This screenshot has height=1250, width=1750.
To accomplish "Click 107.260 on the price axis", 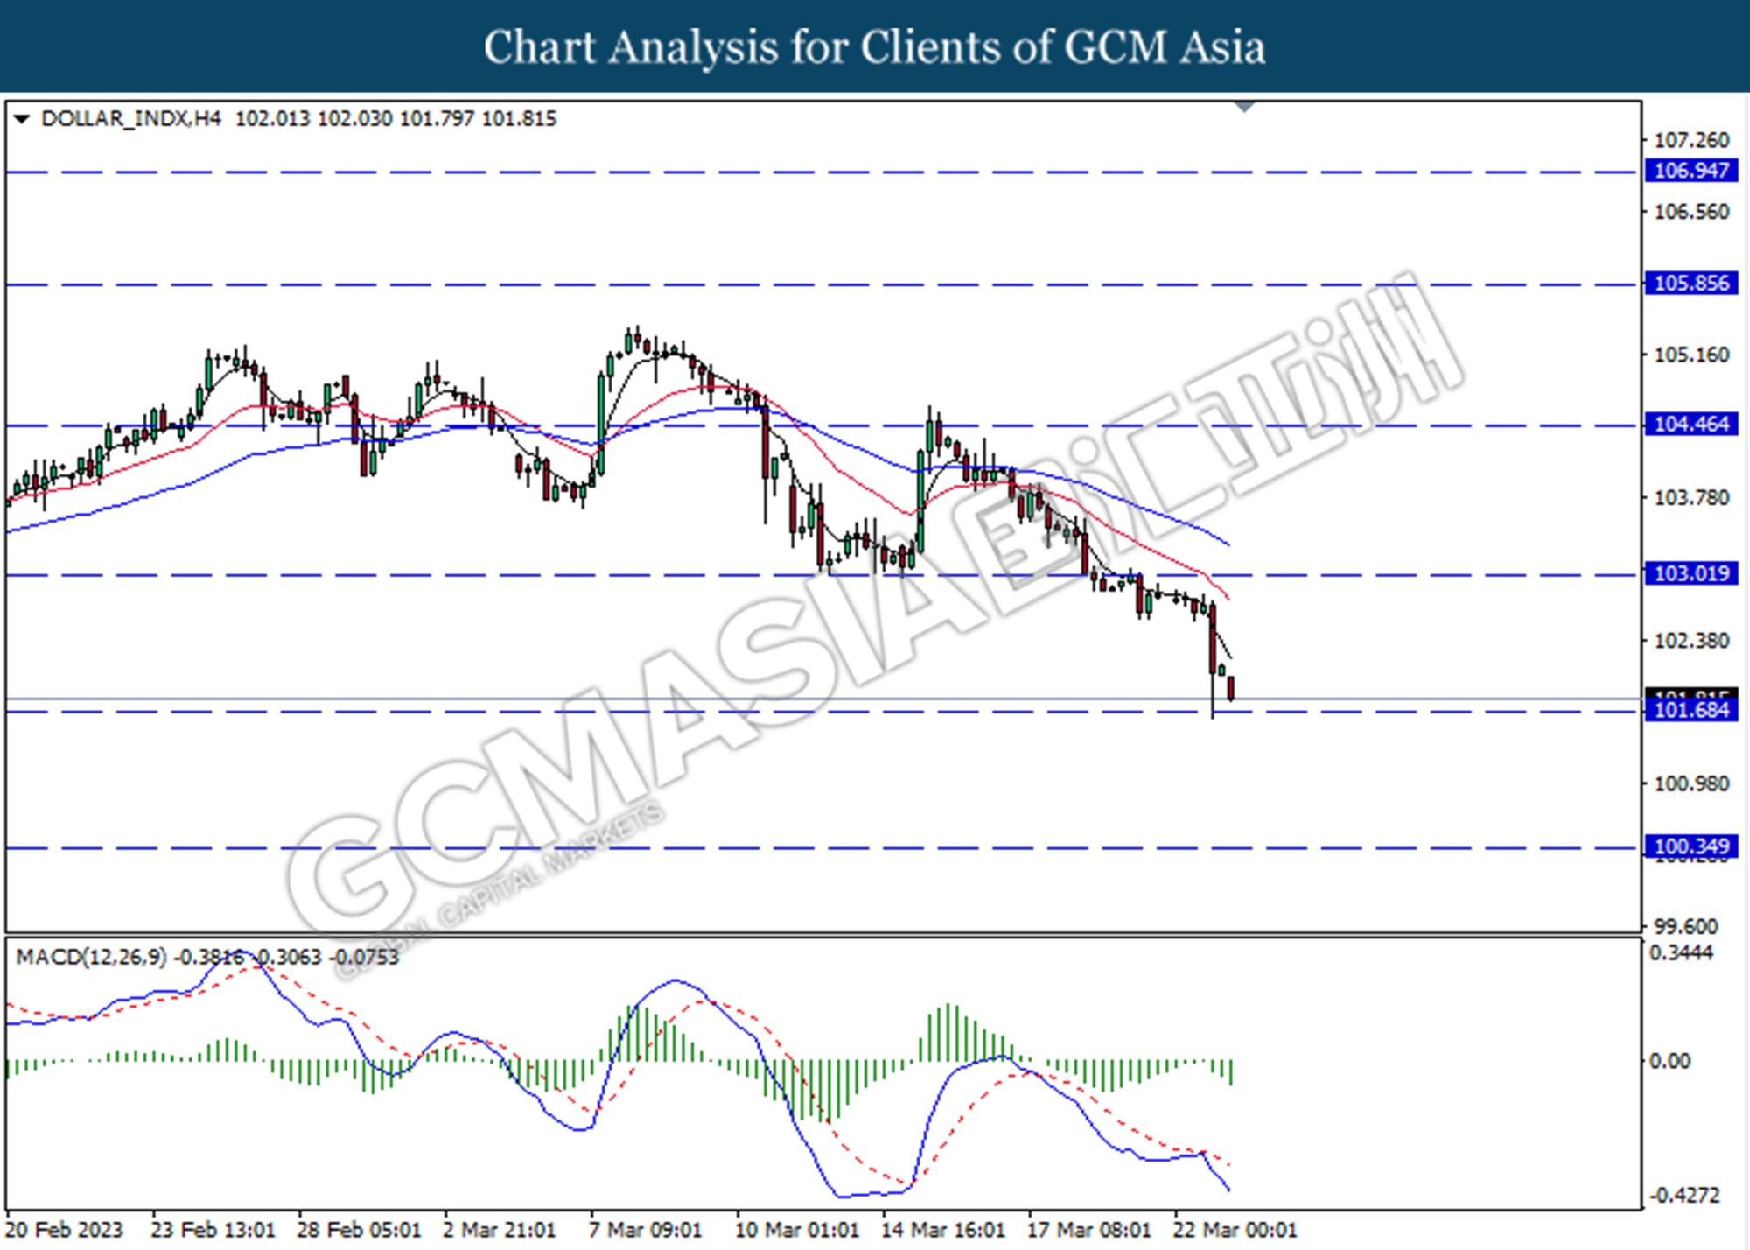I will click(1690, 140).
